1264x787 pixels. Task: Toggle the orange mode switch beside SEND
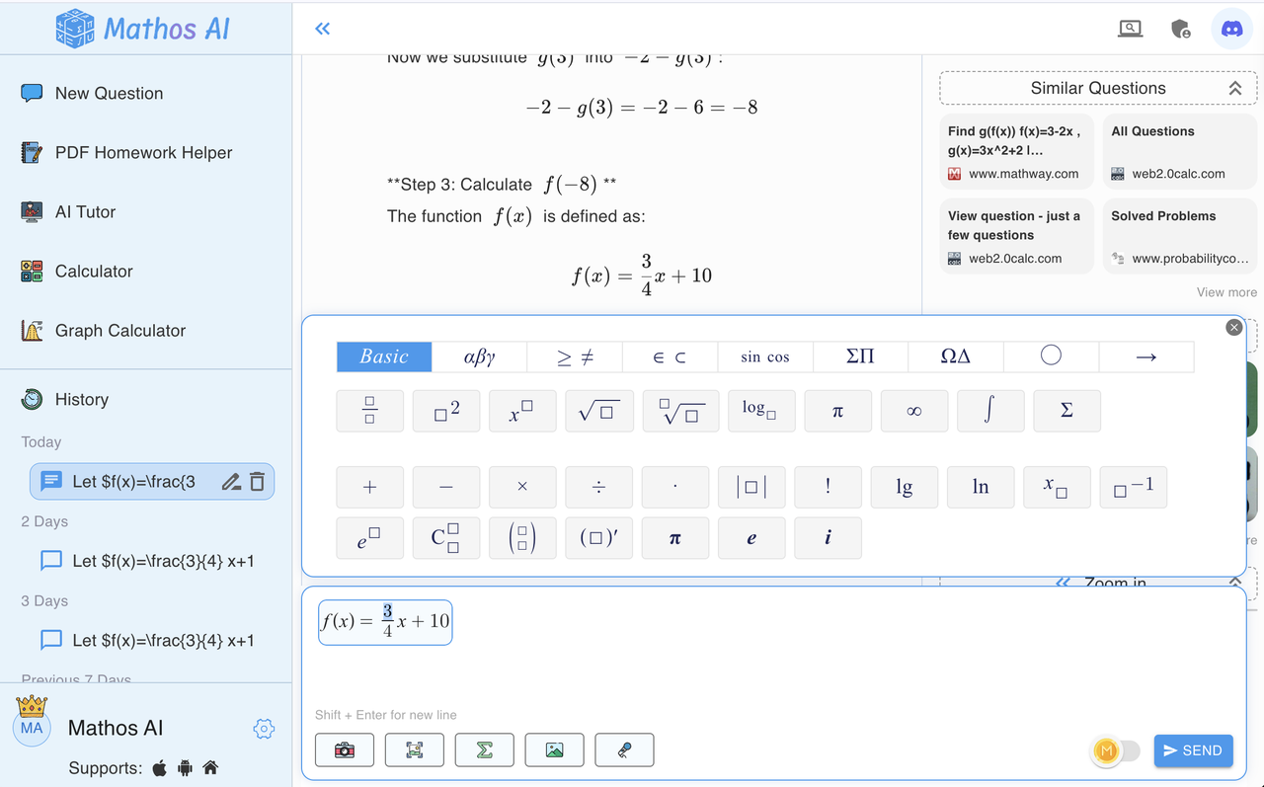click(1114, 751)
